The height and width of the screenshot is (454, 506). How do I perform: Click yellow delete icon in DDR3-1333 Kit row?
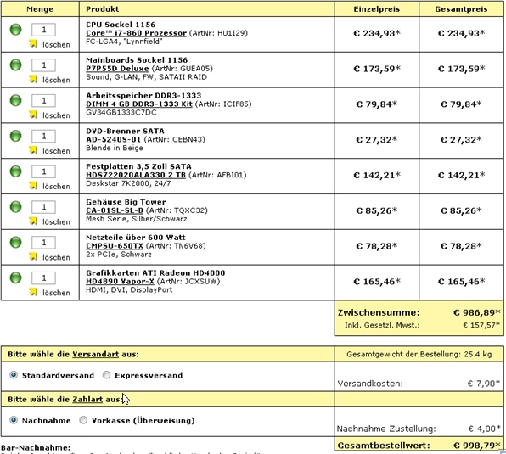tap(33, 115)
